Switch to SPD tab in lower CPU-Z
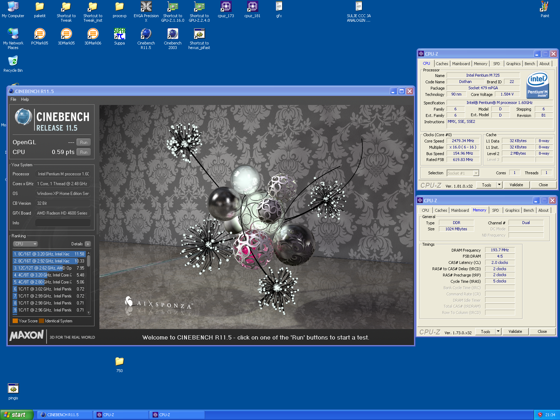The image size is (560, 420). coord(495,210)
